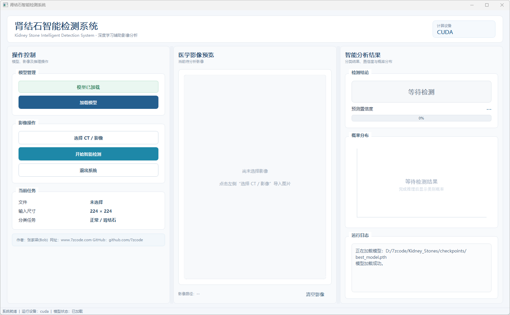
Task: Select 选择 CT / 影像 button
Action: [x=88, y=138]
